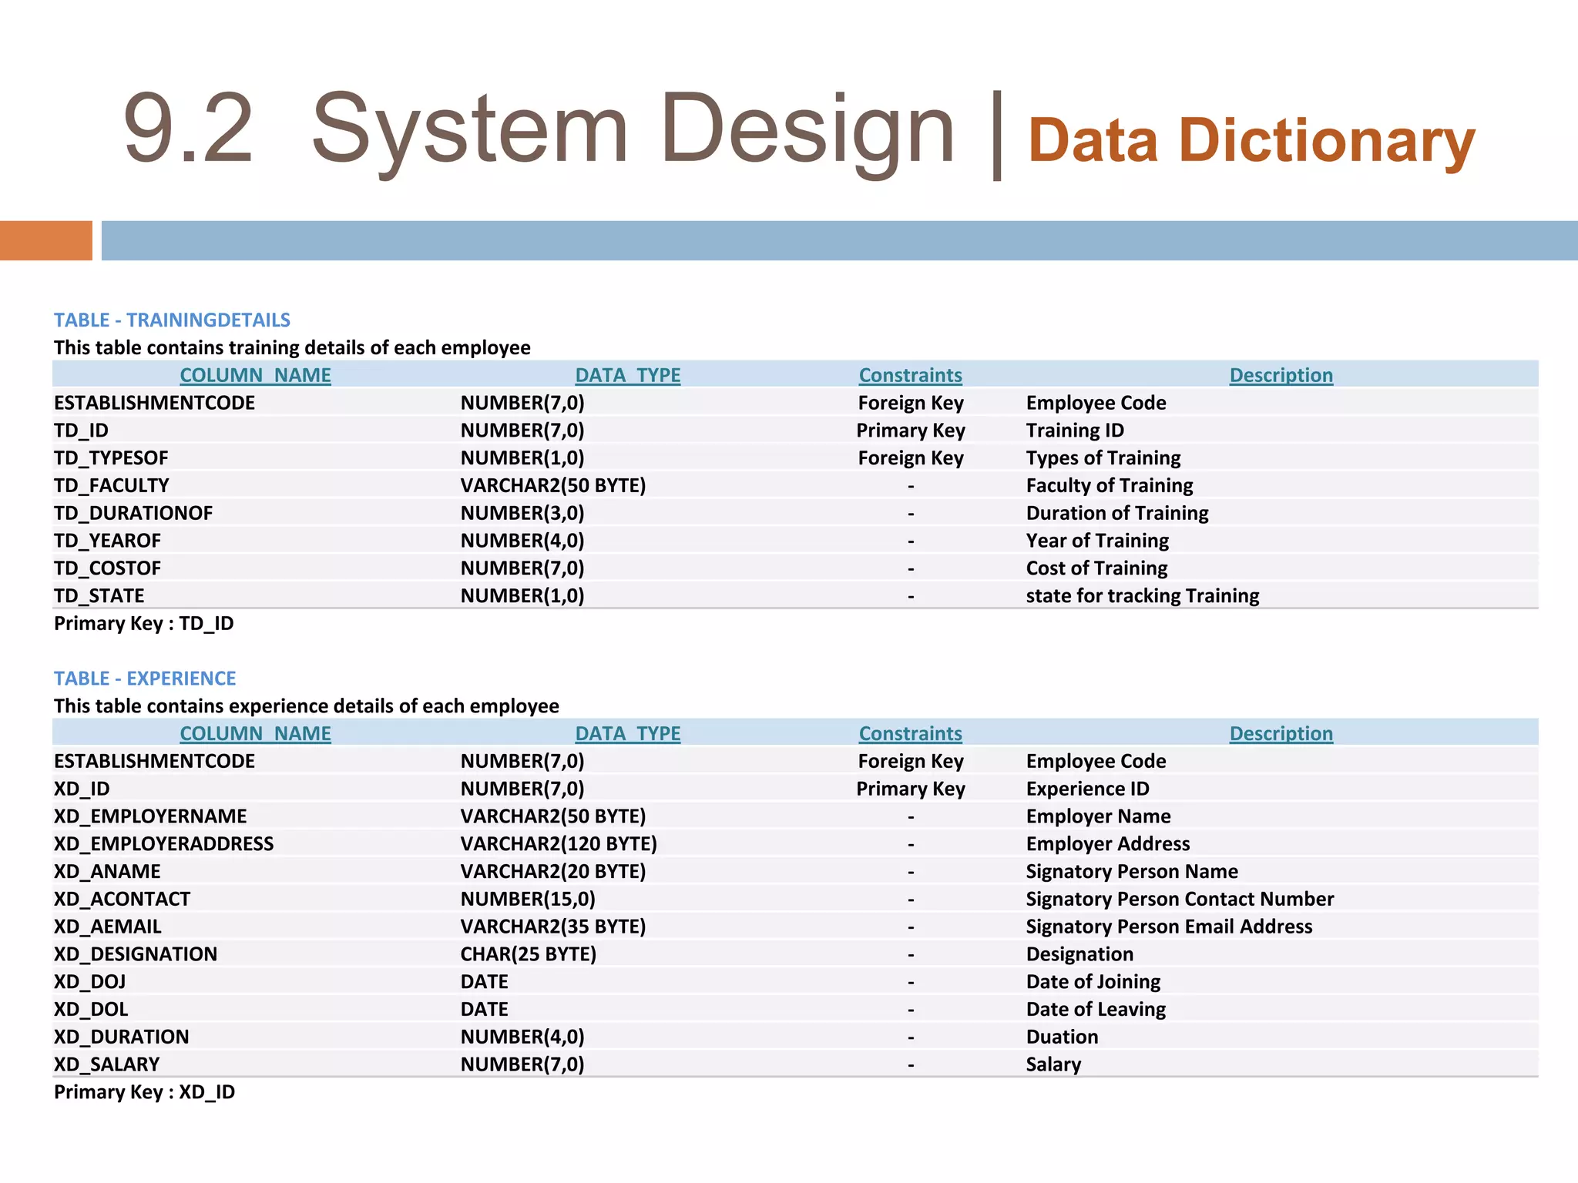The height and width of the screenshot is (1183, 1578).
Task: Select the XD_DURATION column name cell
Action: (121, 1037)
